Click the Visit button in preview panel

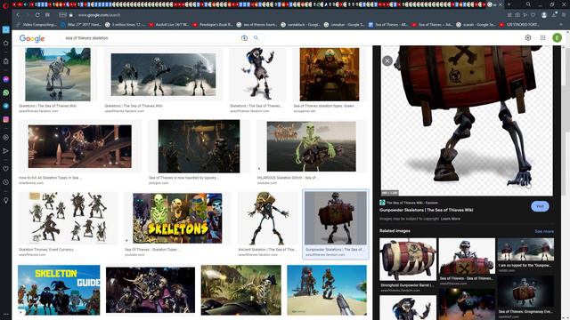click(540, 206)
